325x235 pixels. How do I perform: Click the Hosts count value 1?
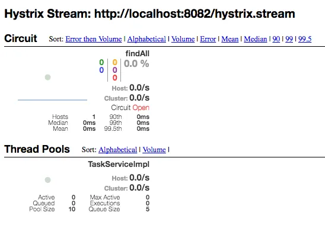94,117
